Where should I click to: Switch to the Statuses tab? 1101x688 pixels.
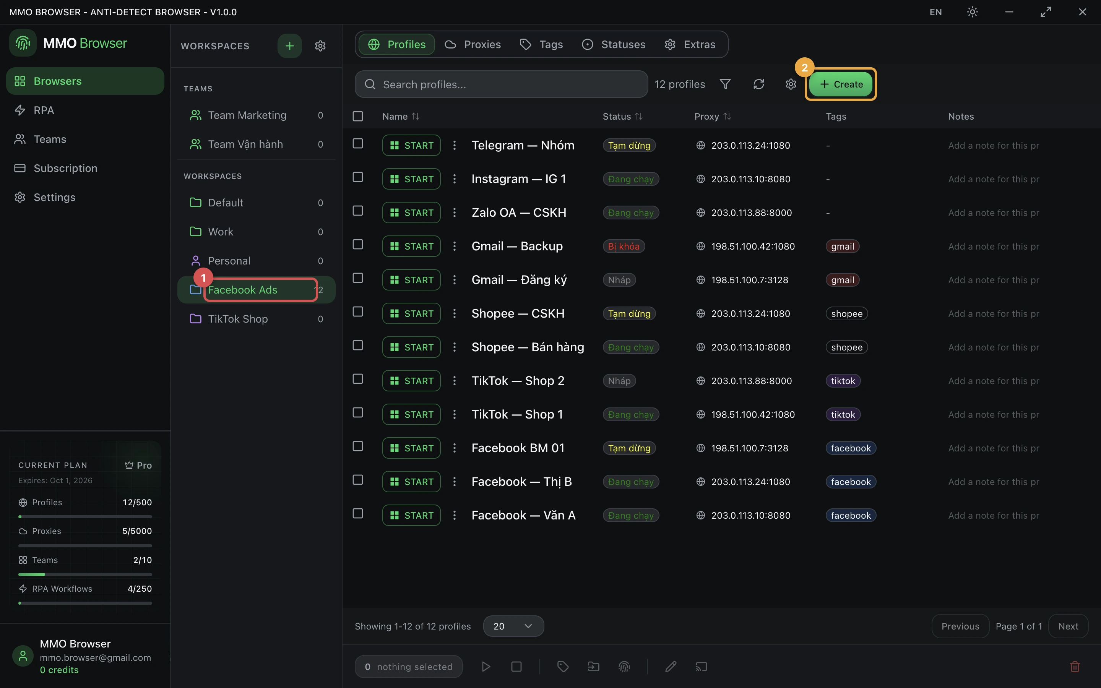coord(614,44)
